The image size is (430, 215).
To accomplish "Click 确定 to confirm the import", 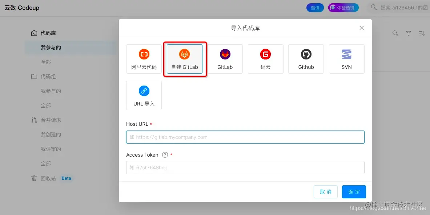I will pos(354,191).
